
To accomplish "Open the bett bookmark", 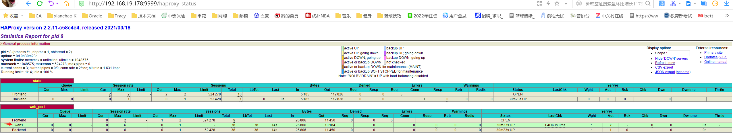I will pos(705,16).
